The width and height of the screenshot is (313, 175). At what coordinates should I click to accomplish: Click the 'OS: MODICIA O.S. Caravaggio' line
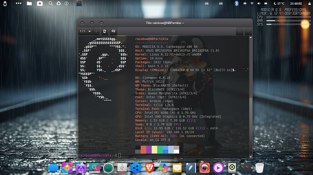coord(166,47)
